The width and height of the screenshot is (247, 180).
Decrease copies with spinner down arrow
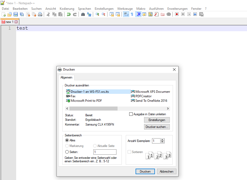coord(162,142)
